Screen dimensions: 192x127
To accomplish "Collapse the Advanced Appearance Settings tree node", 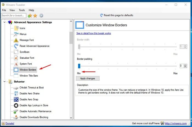I will [x=5, y=22].
